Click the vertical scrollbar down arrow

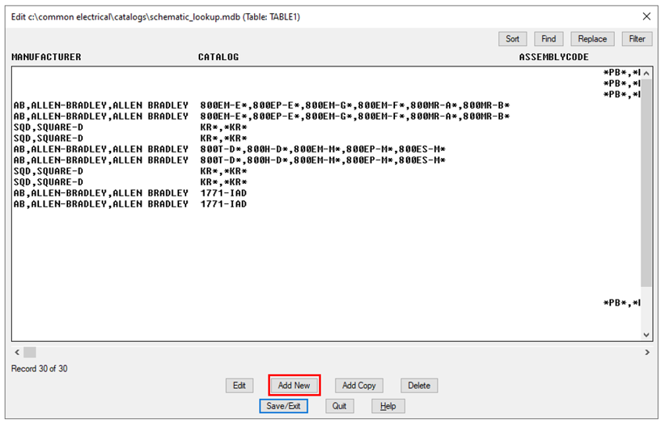pos(646,335)
